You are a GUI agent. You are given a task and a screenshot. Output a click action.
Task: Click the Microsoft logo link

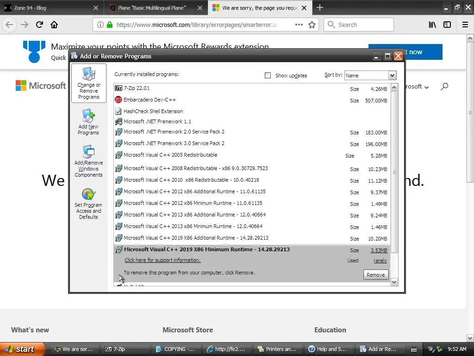41,86
